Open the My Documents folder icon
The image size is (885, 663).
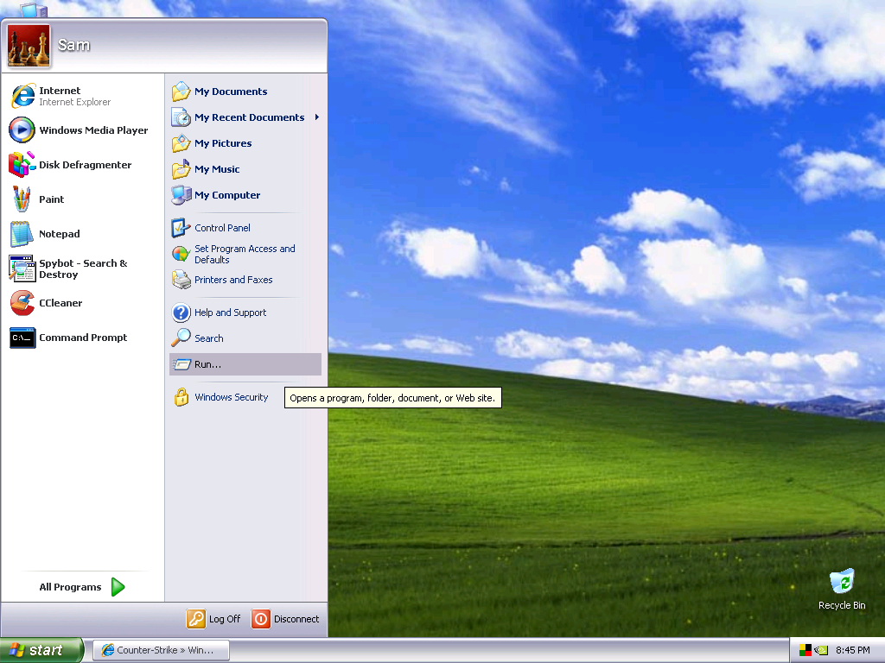click(x=181, y=92)
